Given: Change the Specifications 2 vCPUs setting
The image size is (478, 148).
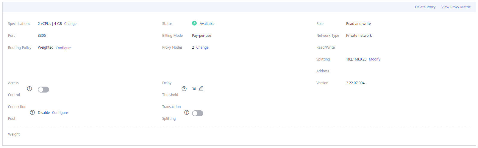Looking at the screenshot, I should point(70,24).
